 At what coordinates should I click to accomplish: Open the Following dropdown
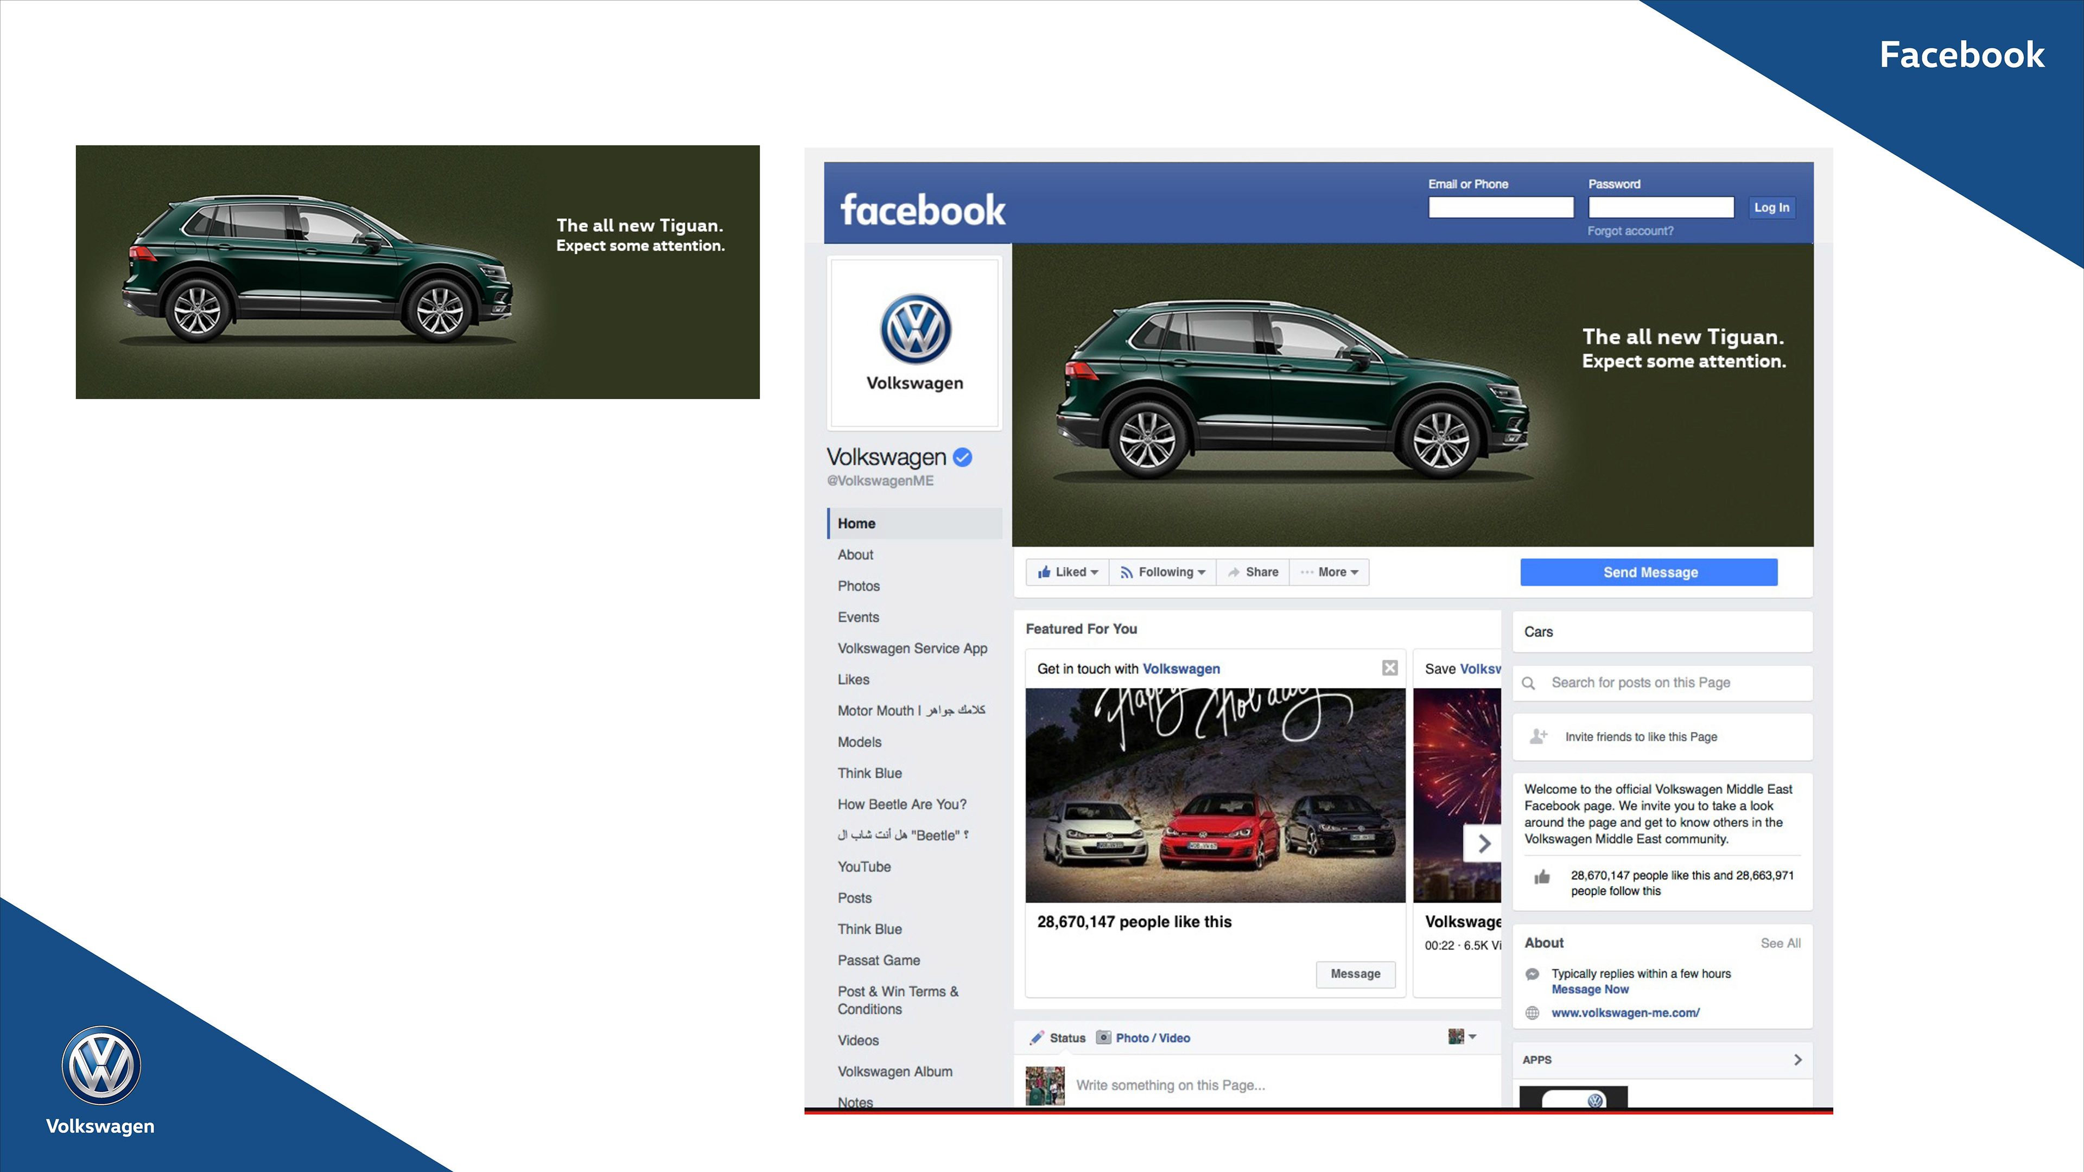[1162, 572]
